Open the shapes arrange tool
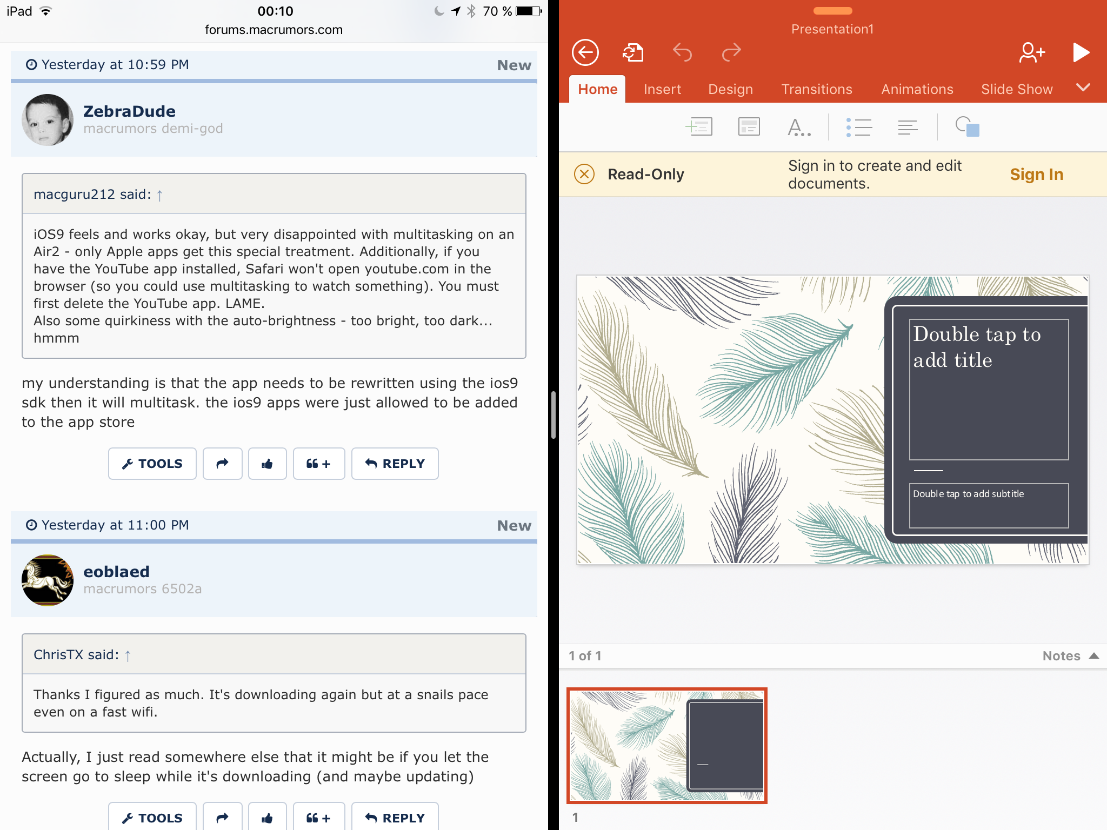Screen dimensions: 1107x830 [967, 127]
